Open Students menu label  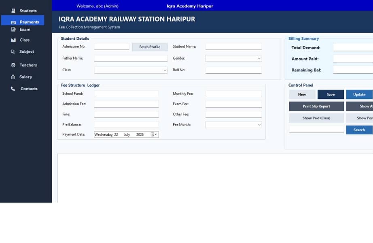pos(28,11)
